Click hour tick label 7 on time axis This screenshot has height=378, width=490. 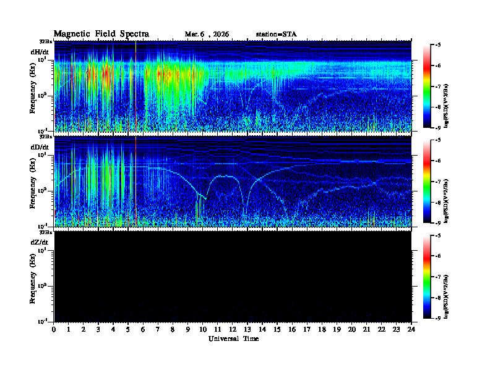[158, 330]
